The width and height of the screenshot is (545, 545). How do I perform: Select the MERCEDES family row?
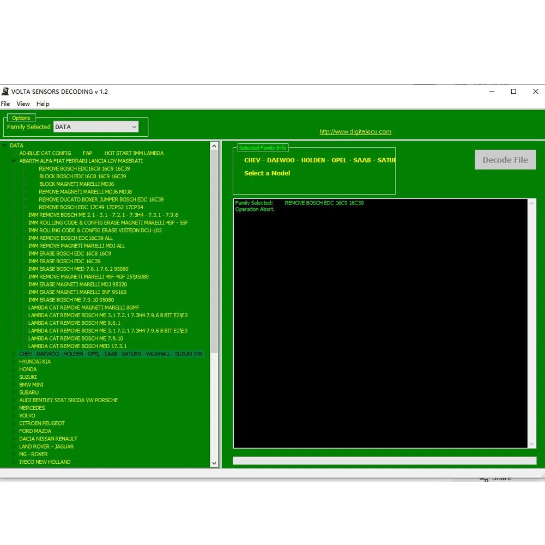32,408
